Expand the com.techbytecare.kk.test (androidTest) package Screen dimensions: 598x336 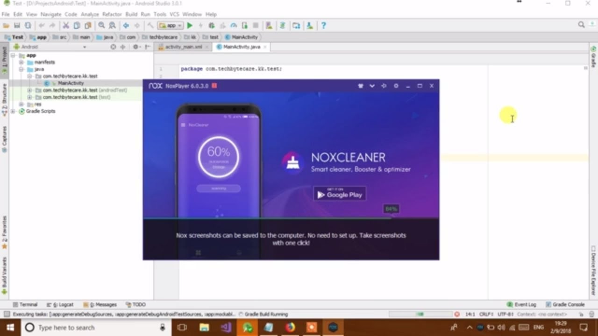pos(29,90)
